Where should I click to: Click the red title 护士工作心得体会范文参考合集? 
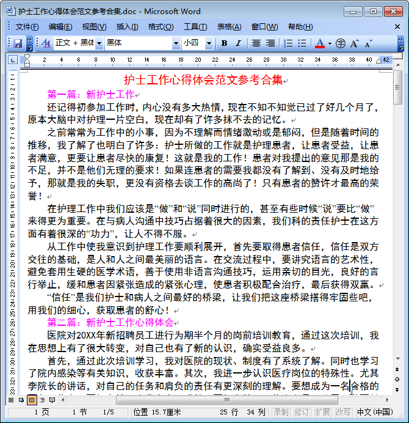pyautogui.click(x=203, y=80)
